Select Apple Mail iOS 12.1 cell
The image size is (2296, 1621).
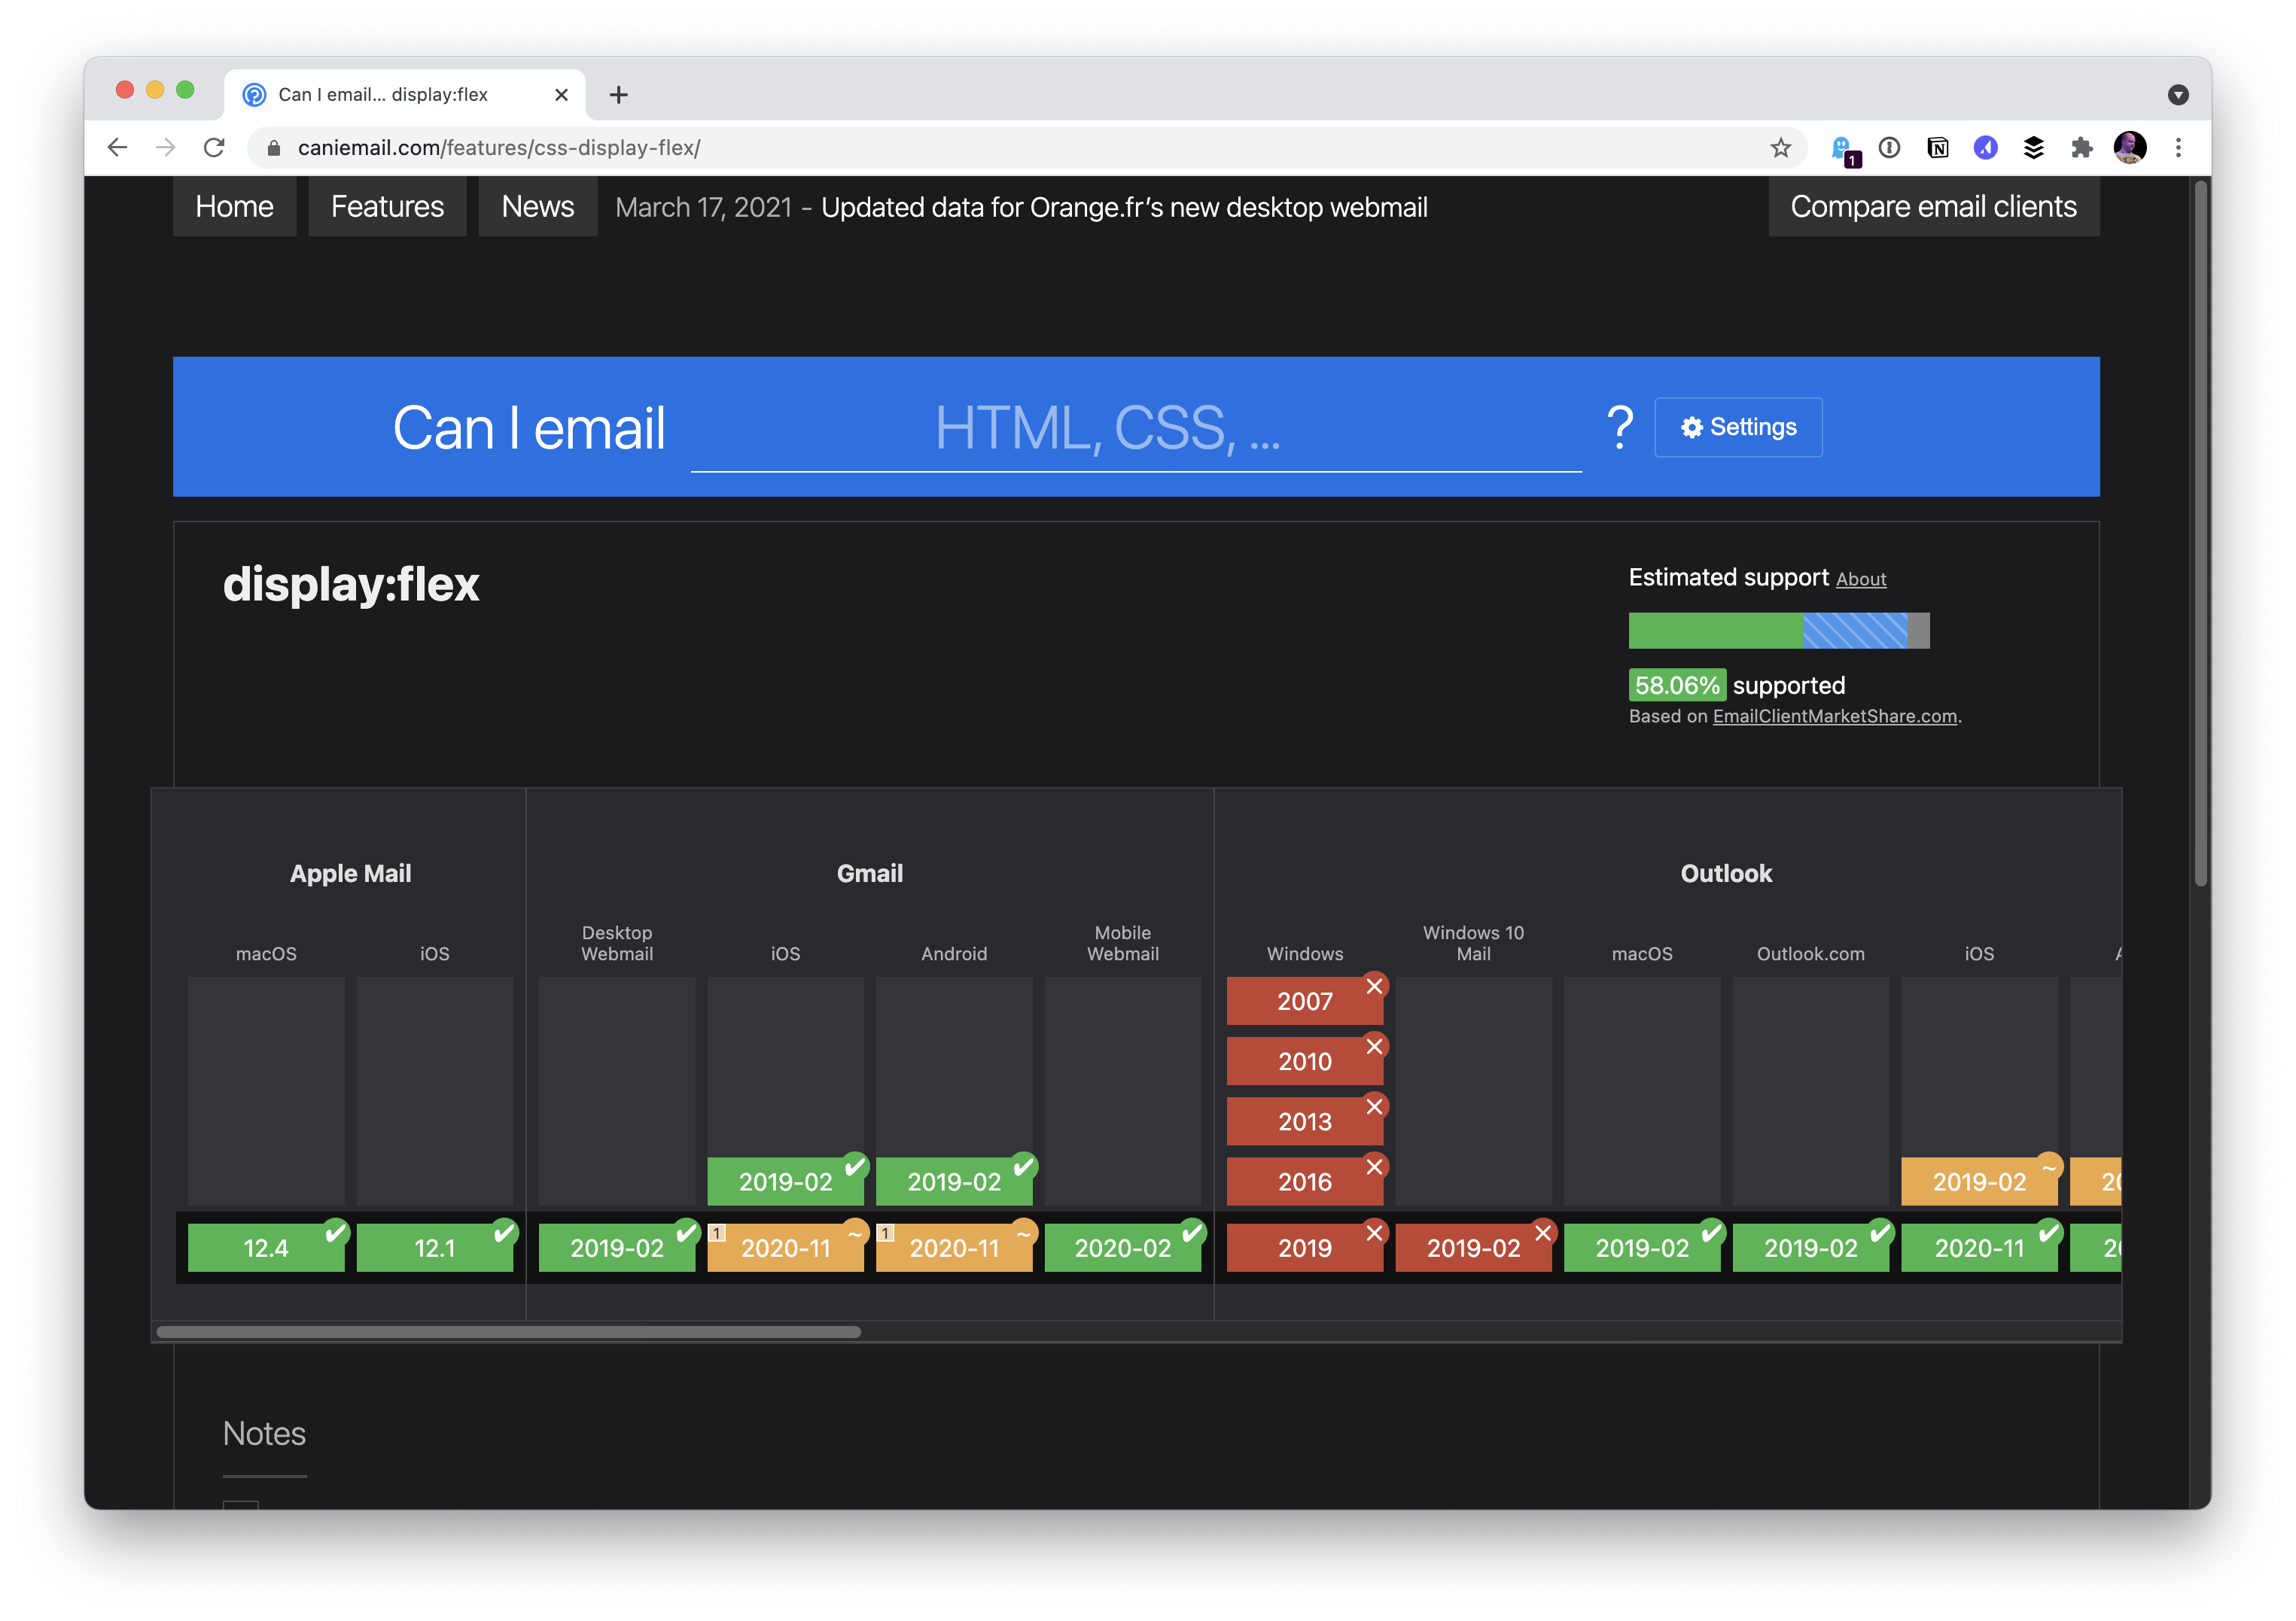point(435,1247)
